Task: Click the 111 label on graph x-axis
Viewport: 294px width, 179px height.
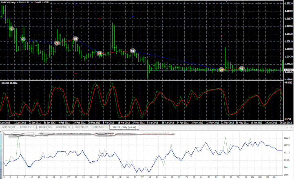Action: [x=274, y=177]
